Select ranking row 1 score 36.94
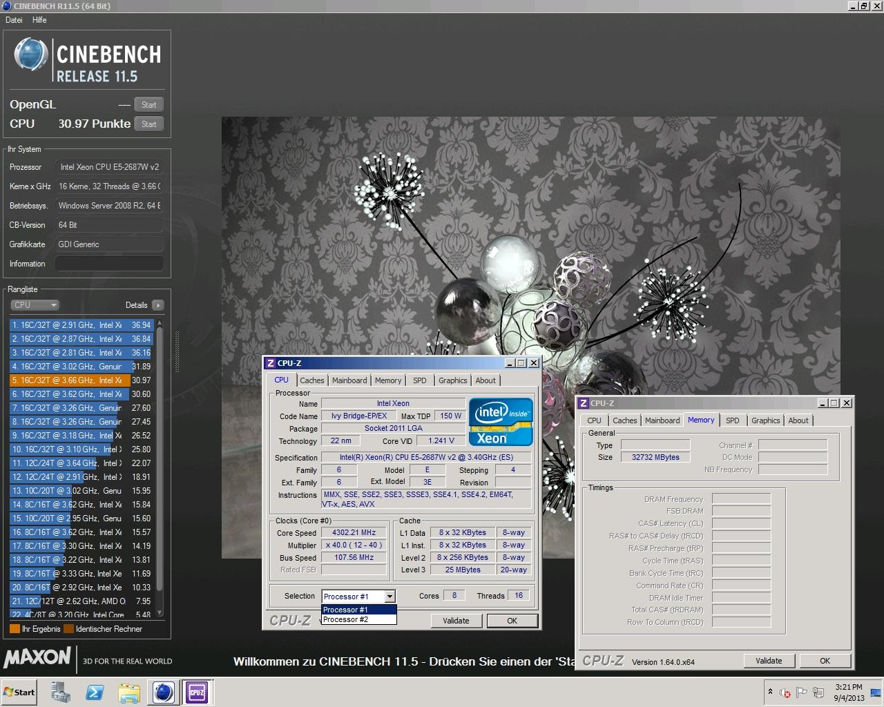 coord(80,325)
